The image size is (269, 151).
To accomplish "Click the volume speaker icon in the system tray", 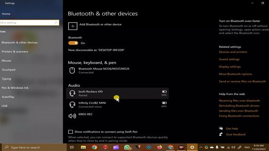I will 233,147.
